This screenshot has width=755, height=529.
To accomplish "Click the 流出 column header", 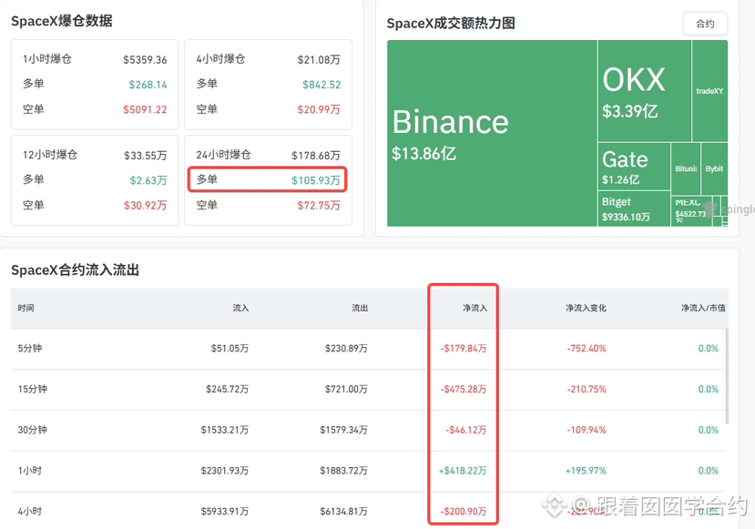I will (360, 308).
